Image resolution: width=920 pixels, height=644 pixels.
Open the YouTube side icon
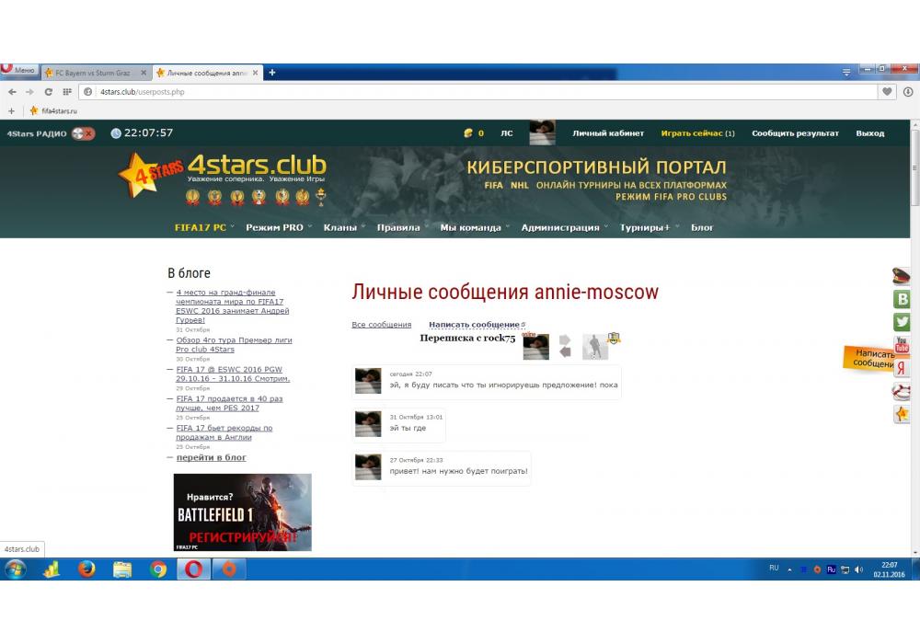pos(902,344)
